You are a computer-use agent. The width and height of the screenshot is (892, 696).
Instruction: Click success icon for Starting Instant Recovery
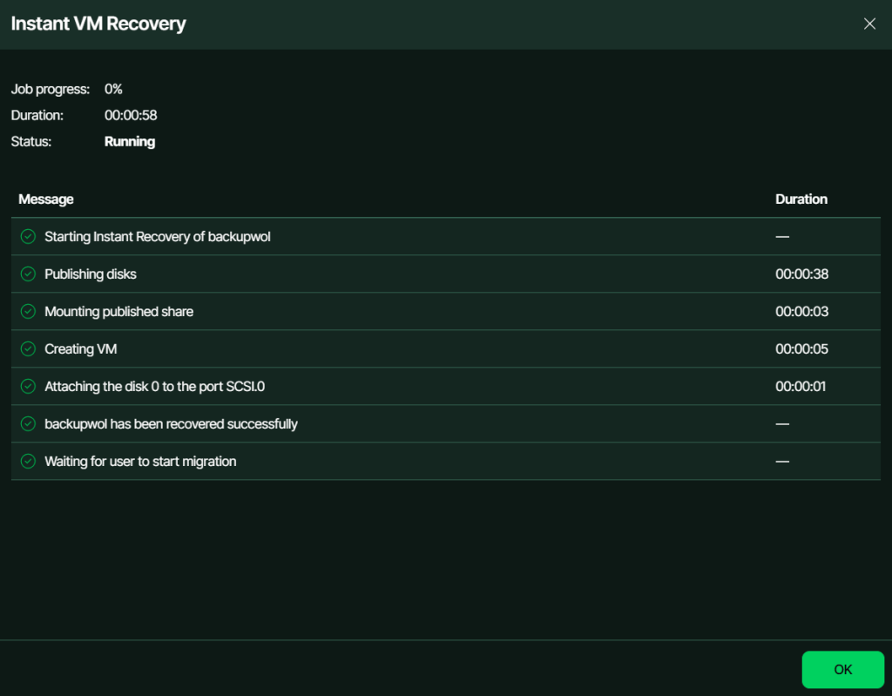(28, 236)
